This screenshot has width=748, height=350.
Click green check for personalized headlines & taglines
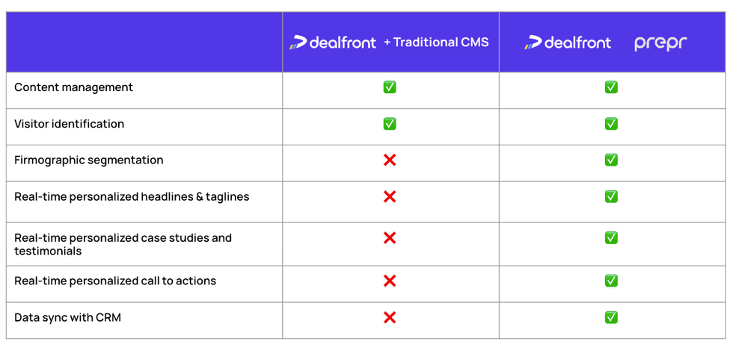click(x=611, y=197)
